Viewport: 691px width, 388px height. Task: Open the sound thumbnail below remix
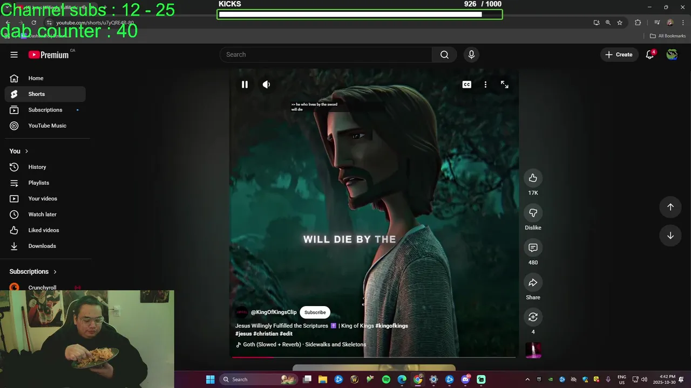[533, 350]
